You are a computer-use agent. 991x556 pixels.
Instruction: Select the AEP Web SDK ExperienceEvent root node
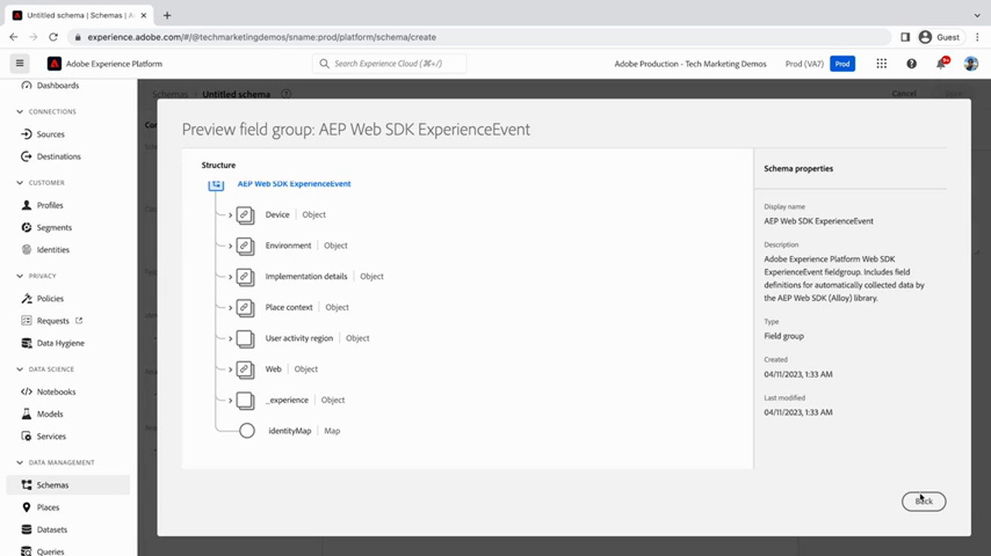[293, 184]
